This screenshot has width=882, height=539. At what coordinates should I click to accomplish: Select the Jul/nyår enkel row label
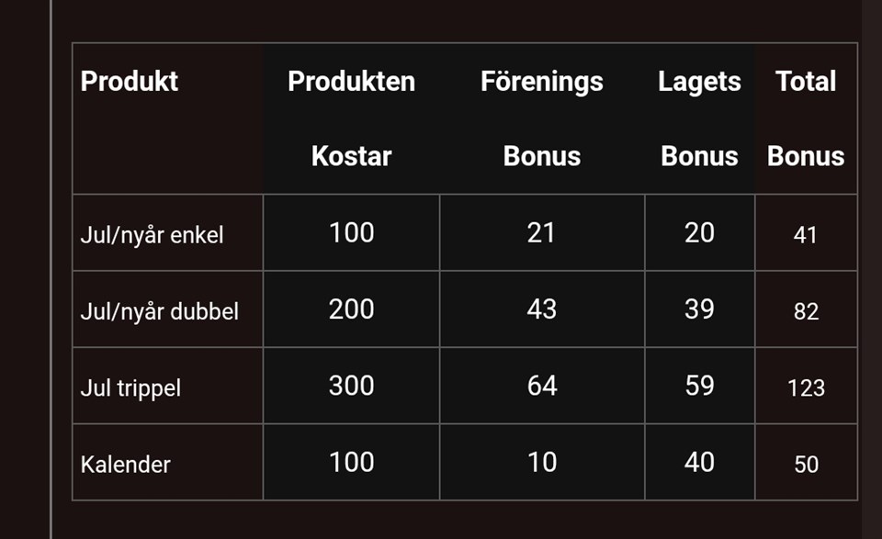point(152,235)
